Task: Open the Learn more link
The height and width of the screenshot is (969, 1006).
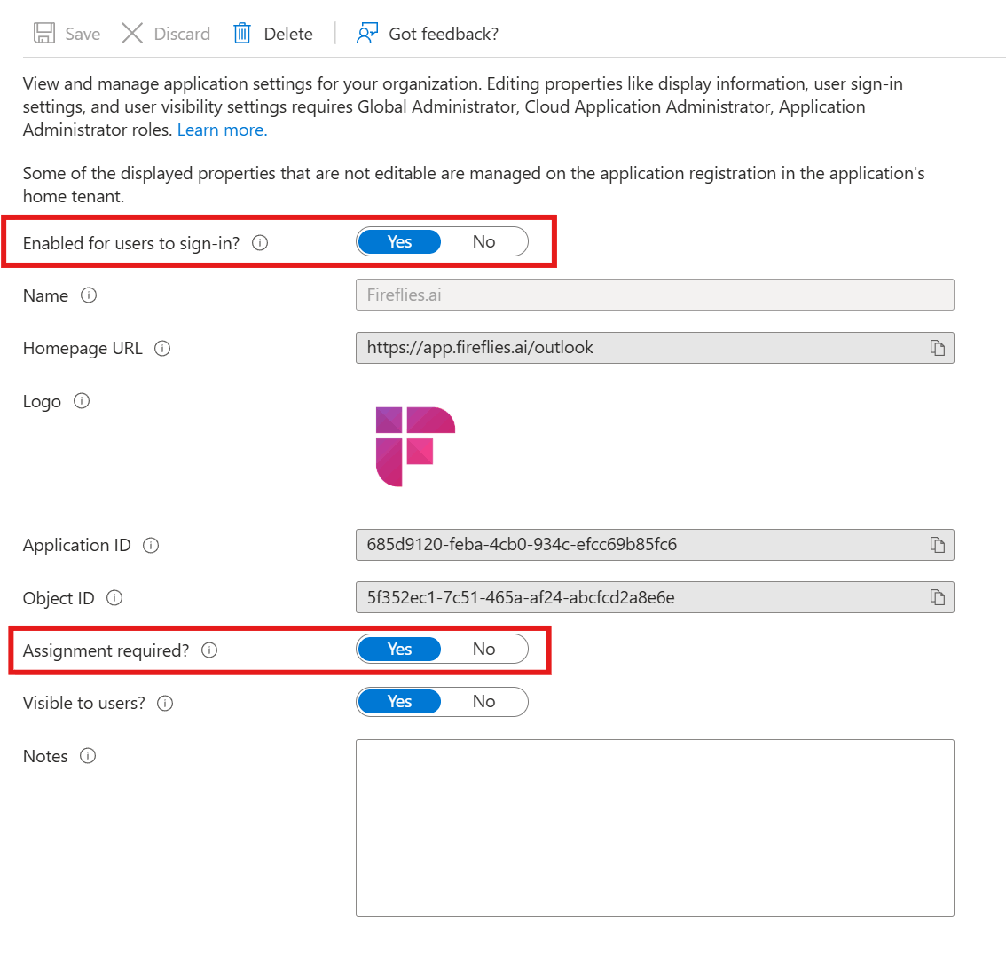Action: pyautogui.click(x=221, y=130)
